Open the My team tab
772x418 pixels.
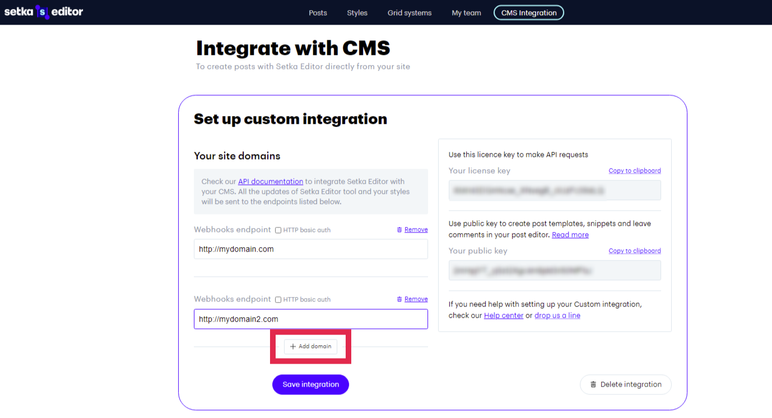[x=466, y=13]
